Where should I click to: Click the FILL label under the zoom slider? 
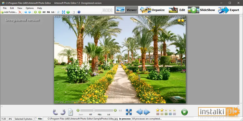(100, 115)
